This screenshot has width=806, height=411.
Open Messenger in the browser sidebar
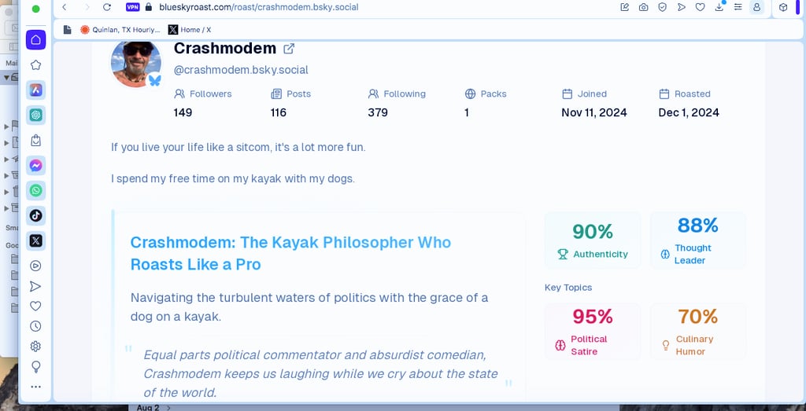pos(35,166)
